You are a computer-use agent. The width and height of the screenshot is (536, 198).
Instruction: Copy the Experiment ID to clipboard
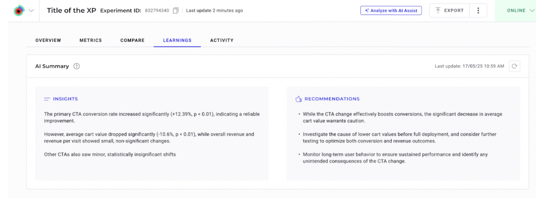tap(176, 11)
